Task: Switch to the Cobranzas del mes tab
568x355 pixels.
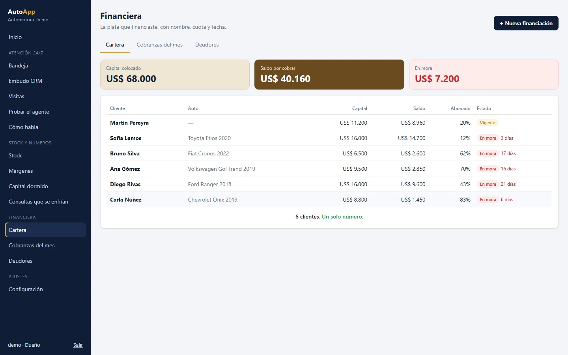Action: click(159, 45)
